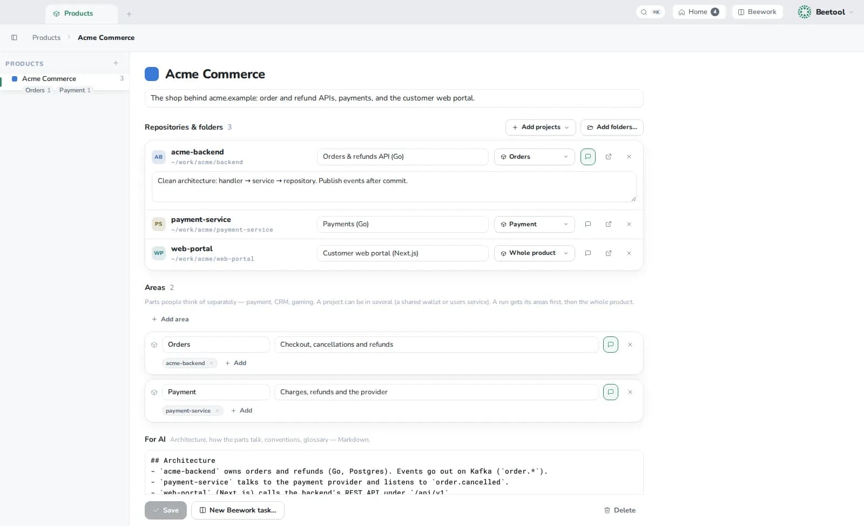Edit the product description field

pyautogui.click(x=394, y=98)
